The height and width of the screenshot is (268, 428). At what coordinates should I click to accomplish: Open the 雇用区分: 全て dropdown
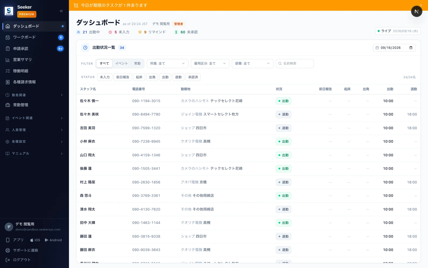pos(210,64)
